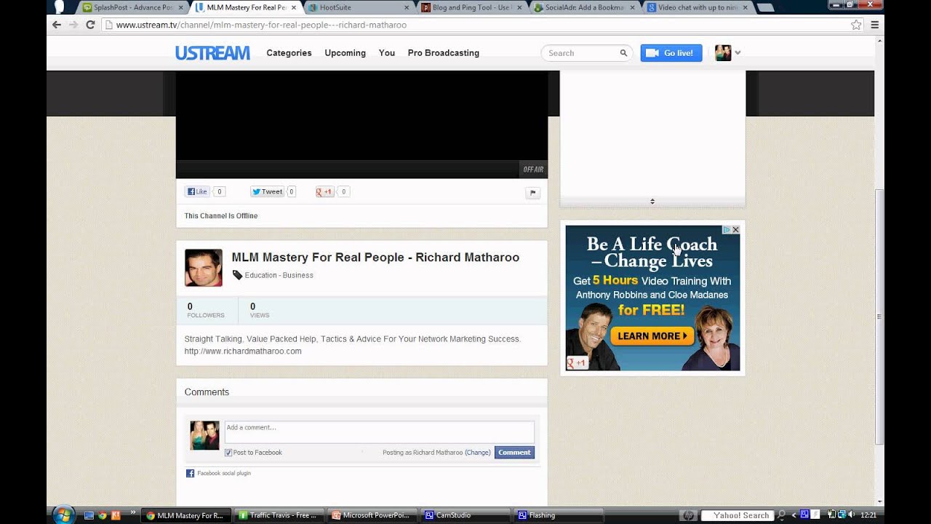The image size is (931, 524).
Task: Click the browser forward arrow
Action: [x=73, y=24]
